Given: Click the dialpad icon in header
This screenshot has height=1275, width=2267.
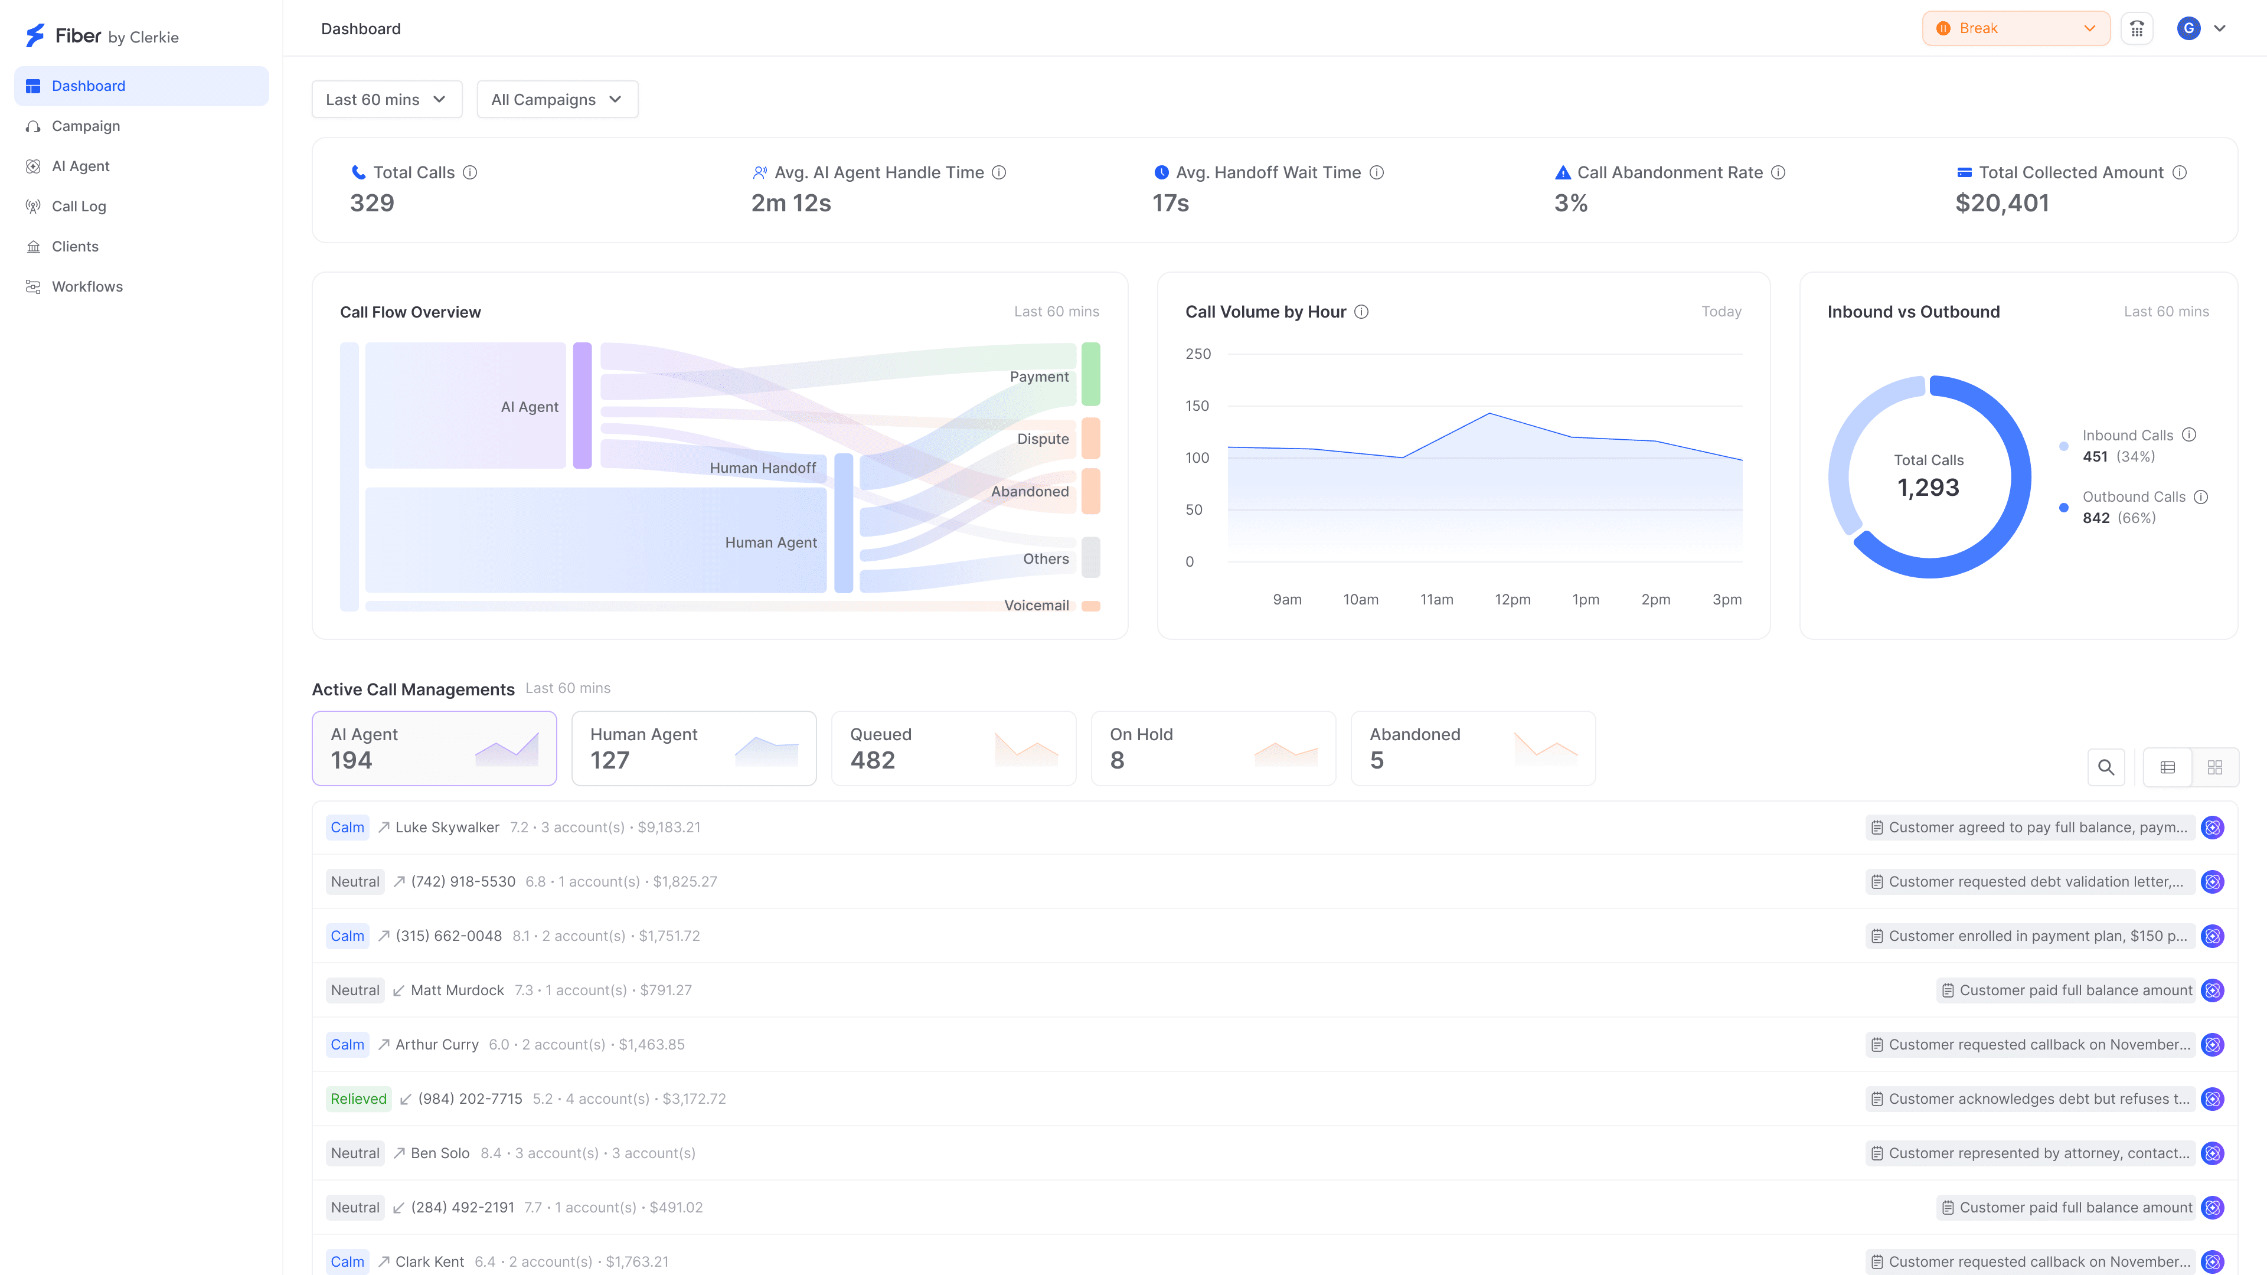Looking at the screenshot, I should click(x=2137, y=28).
